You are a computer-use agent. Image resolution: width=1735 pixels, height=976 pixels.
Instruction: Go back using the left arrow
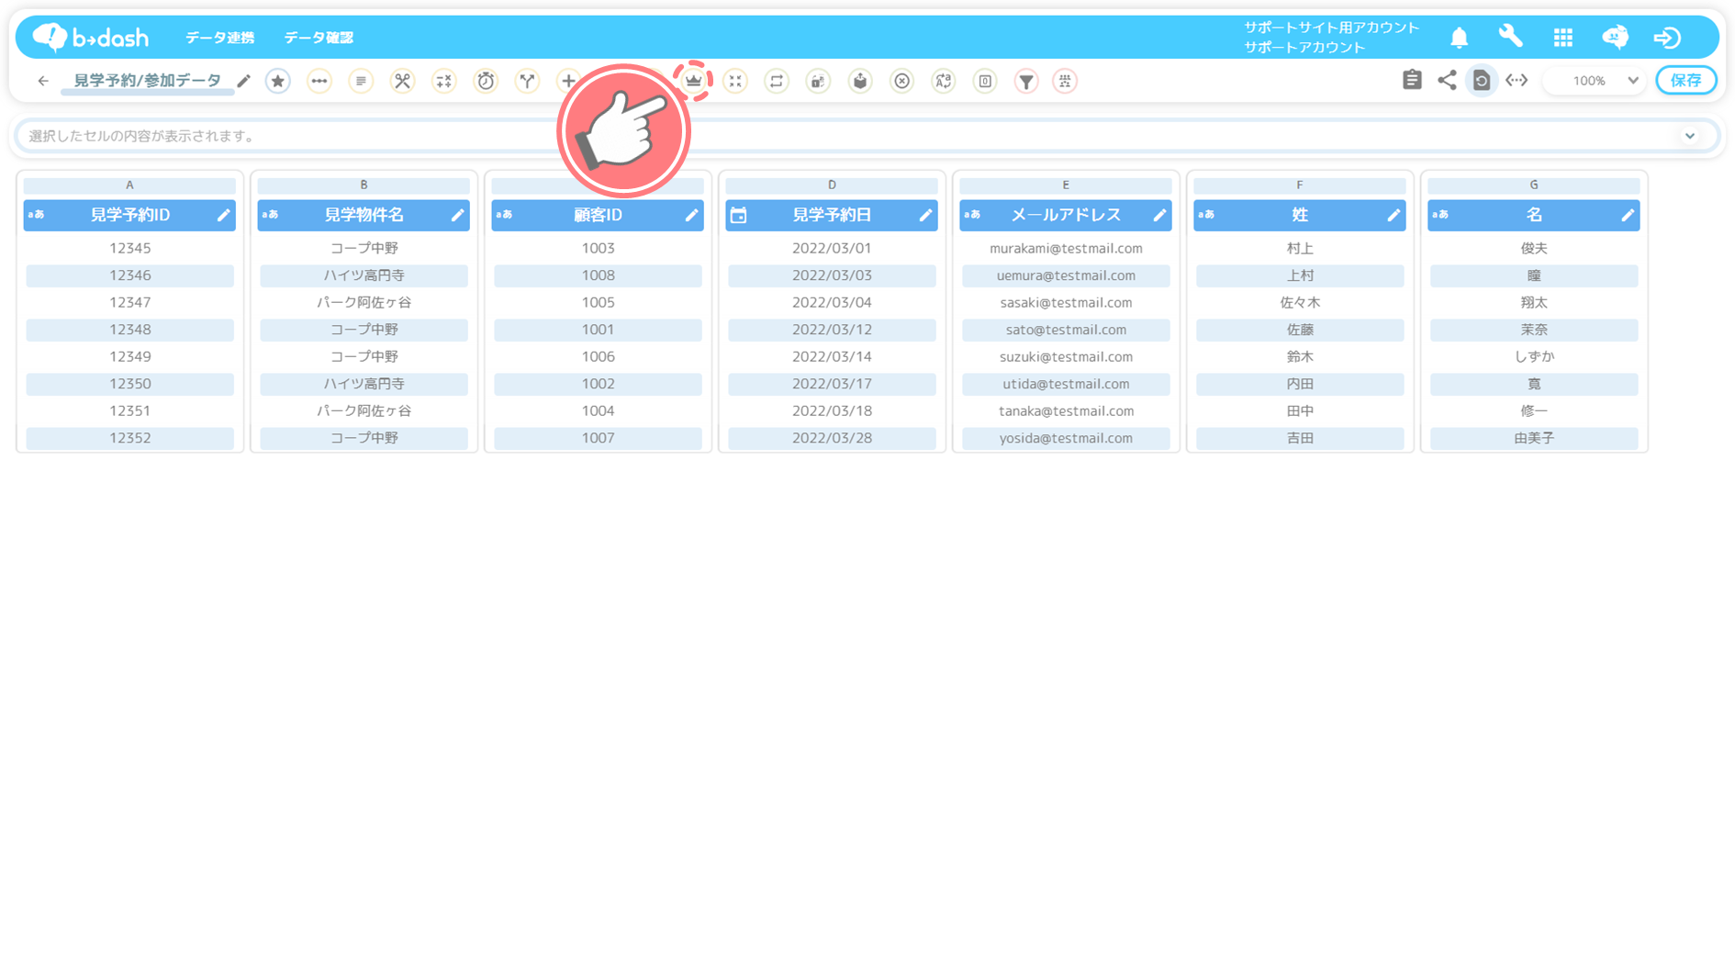click(43, 81)
